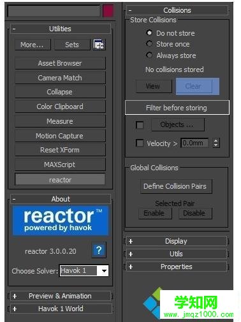Expand the Display rollout
This screenshot has height=322, width=241.
click(x=177, y=241)
